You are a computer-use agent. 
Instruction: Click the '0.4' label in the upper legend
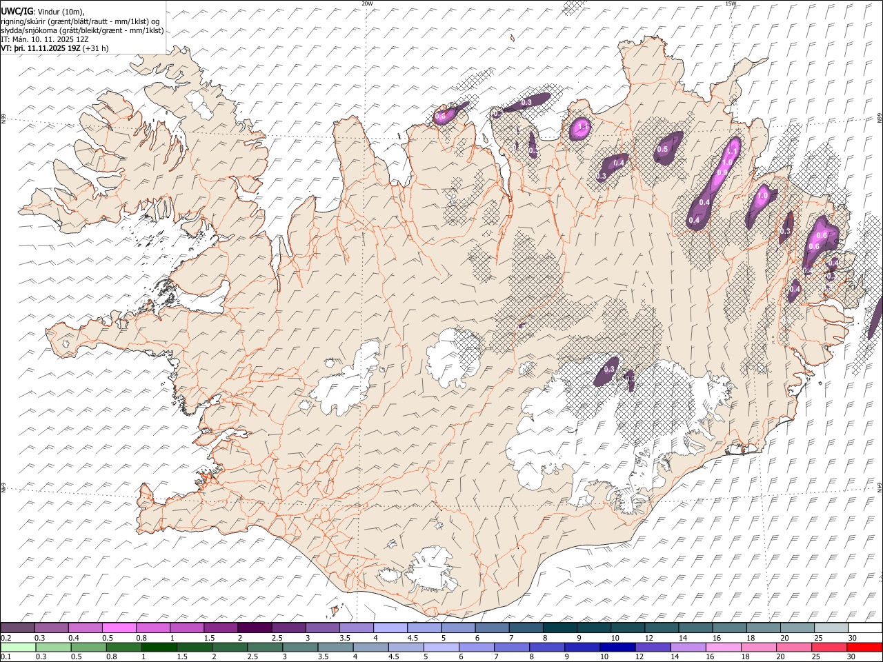point(73,638)
